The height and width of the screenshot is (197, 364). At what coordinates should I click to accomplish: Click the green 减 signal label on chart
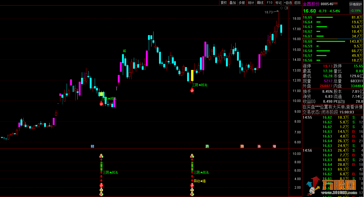tap(124, 51)
